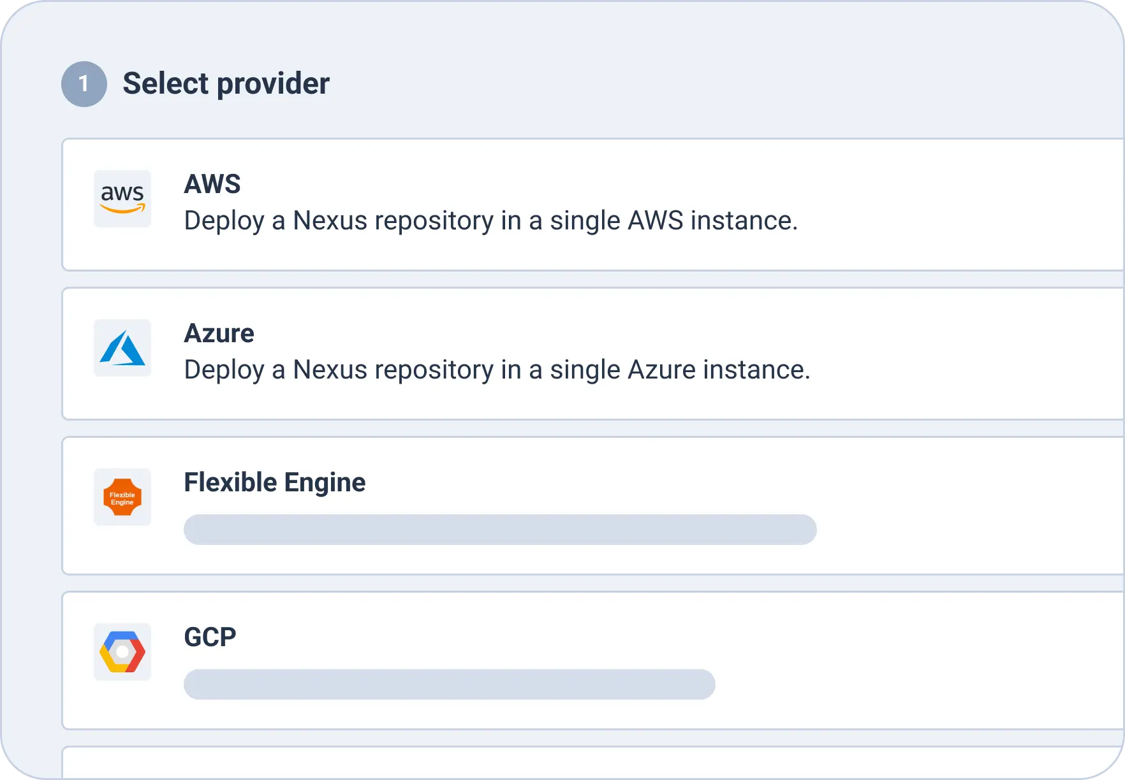Click the AWS logo icon

pyautogui.click(x=122, y=199)
